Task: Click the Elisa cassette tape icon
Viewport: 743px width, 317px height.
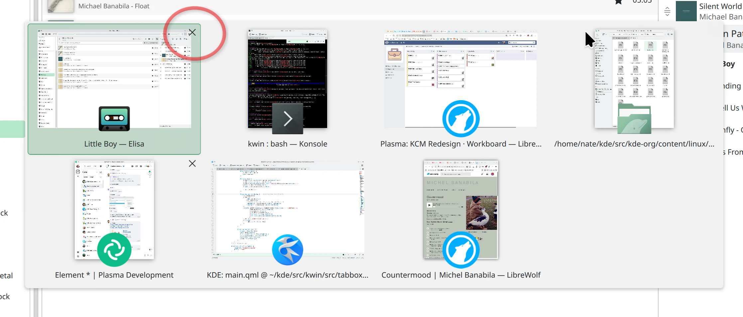Action: tap(114, 119)
